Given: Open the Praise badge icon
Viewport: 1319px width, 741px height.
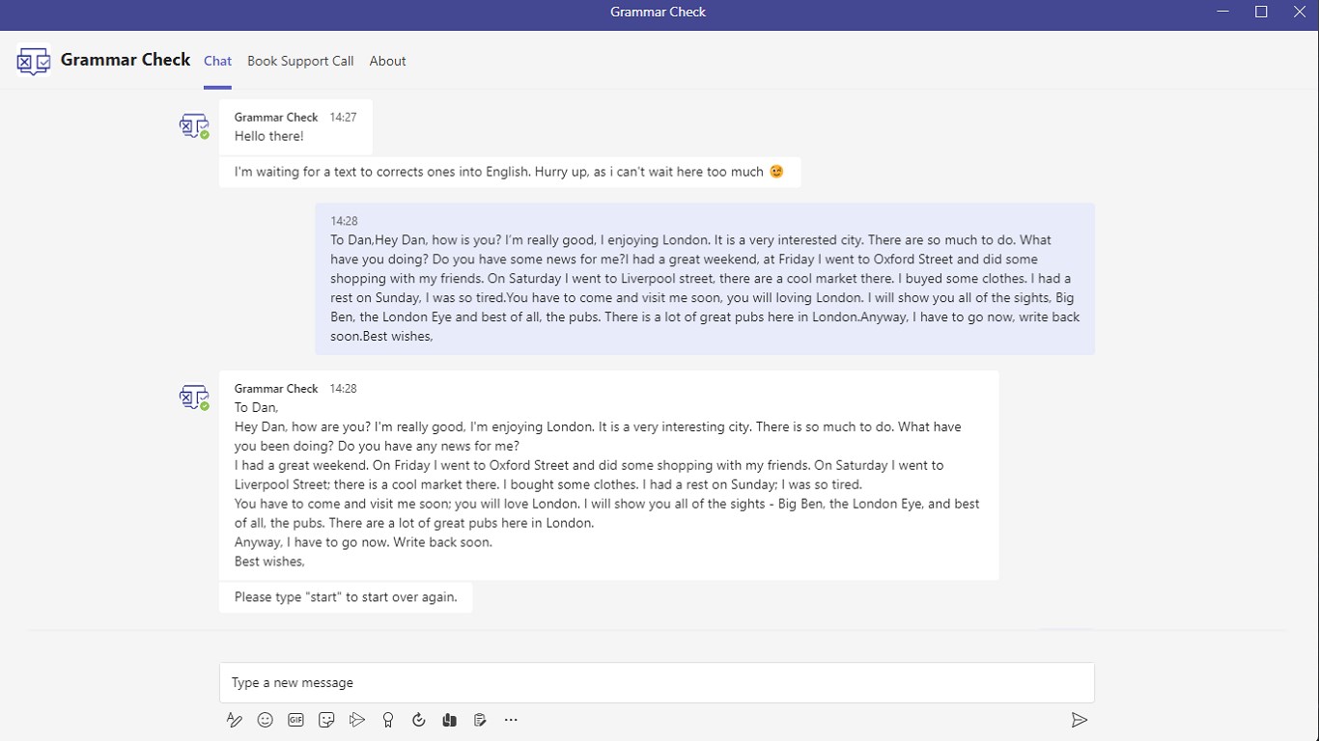Looking at the screenshot, I should pos(388,720).
